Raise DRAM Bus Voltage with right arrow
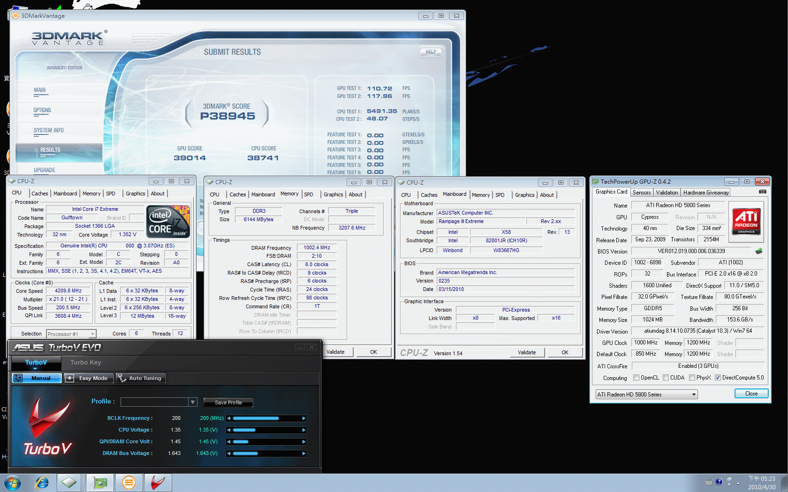788x492 pixels. (x=304, y=453)
